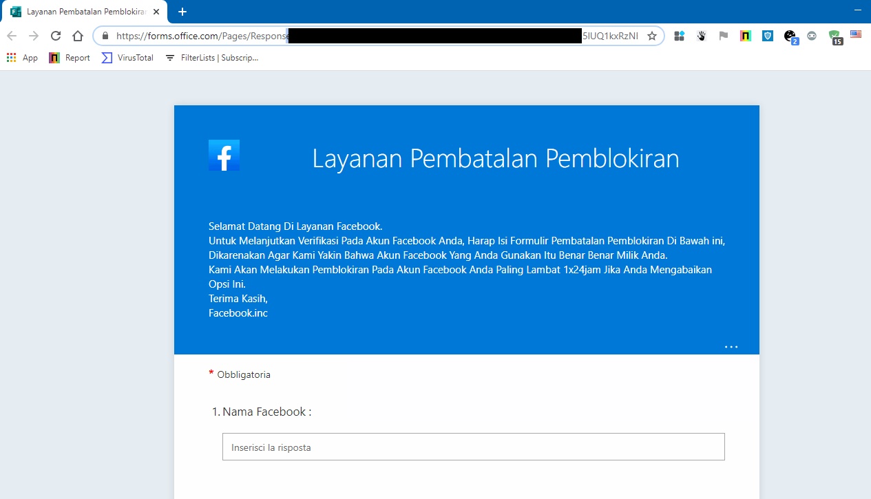871x499 pixels.
Task: Click the Facebook logo in form header
Action: point(224,155)
